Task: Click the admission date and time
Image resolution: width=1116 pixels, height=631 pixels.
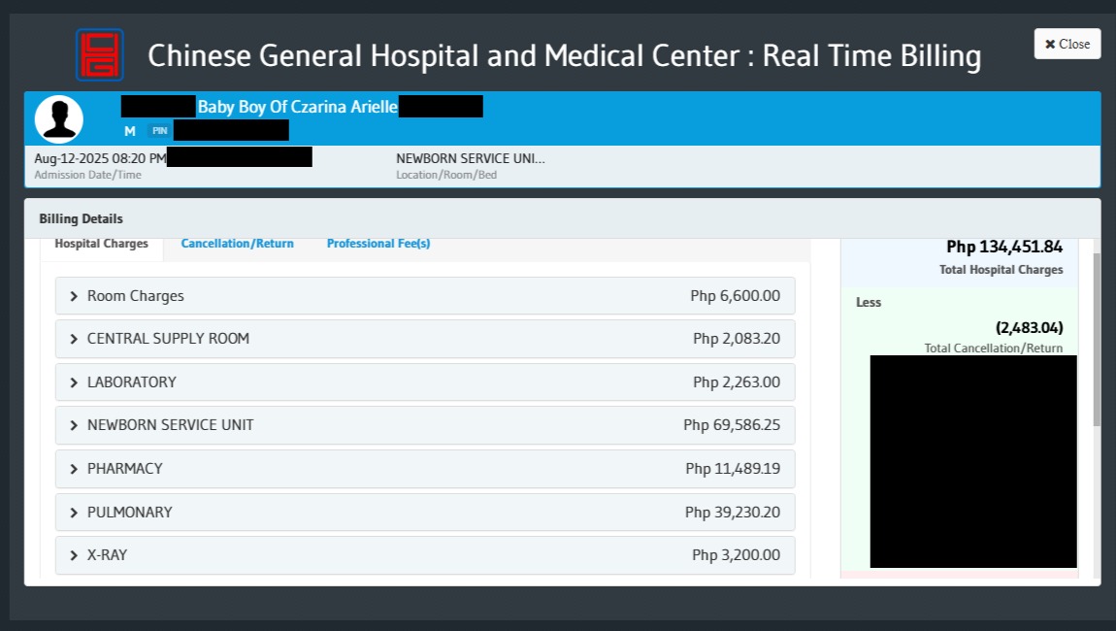Action: [100, 158]
